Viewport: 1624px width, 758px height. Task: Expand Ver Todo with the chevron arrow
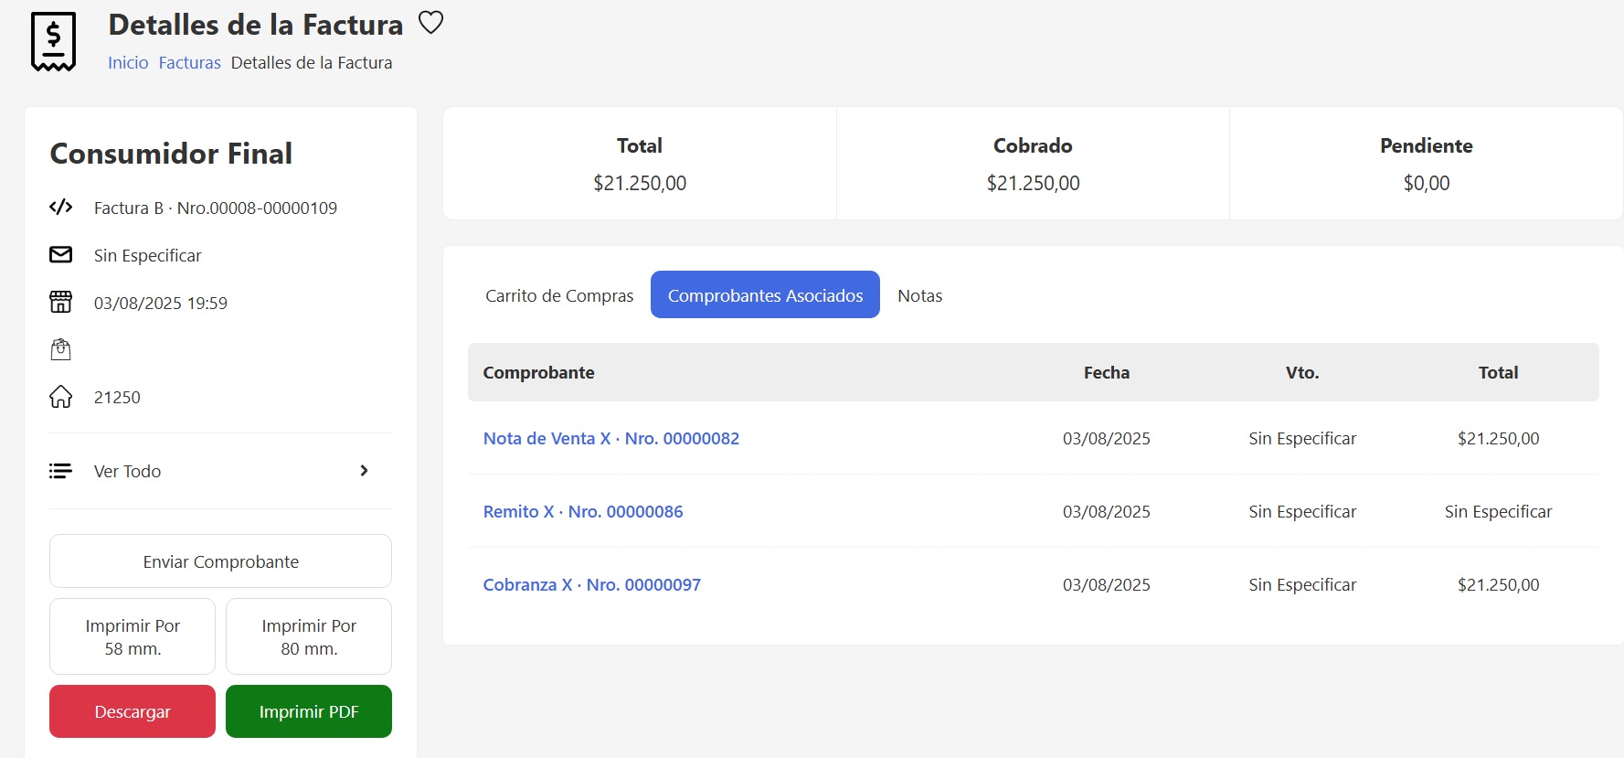(x=364, y=471)
